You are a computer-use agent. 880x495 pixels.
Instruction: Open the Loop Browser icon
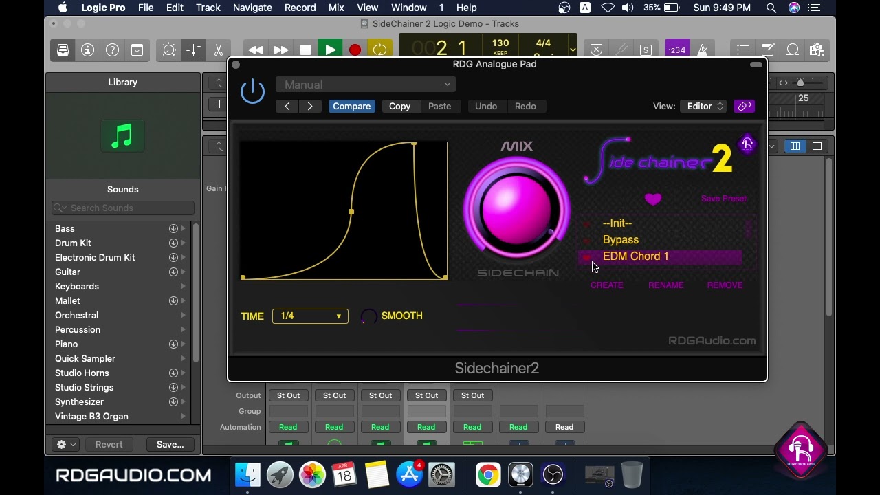tap(792, 49)
